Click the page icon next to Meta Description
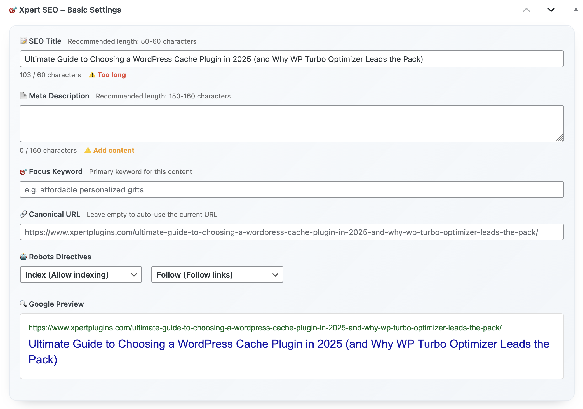The height and width of the screenshot is (409, 583). 23,96
